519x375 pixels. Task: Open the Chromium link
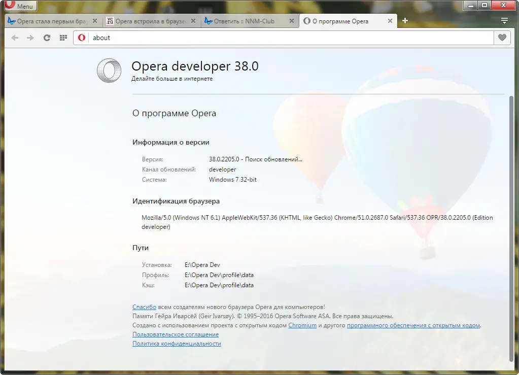[302, 325]
